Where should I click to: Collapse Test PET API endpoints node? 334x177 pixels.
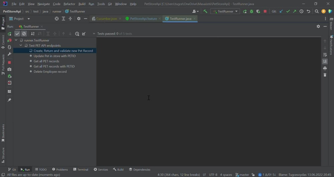click(21, 45)
